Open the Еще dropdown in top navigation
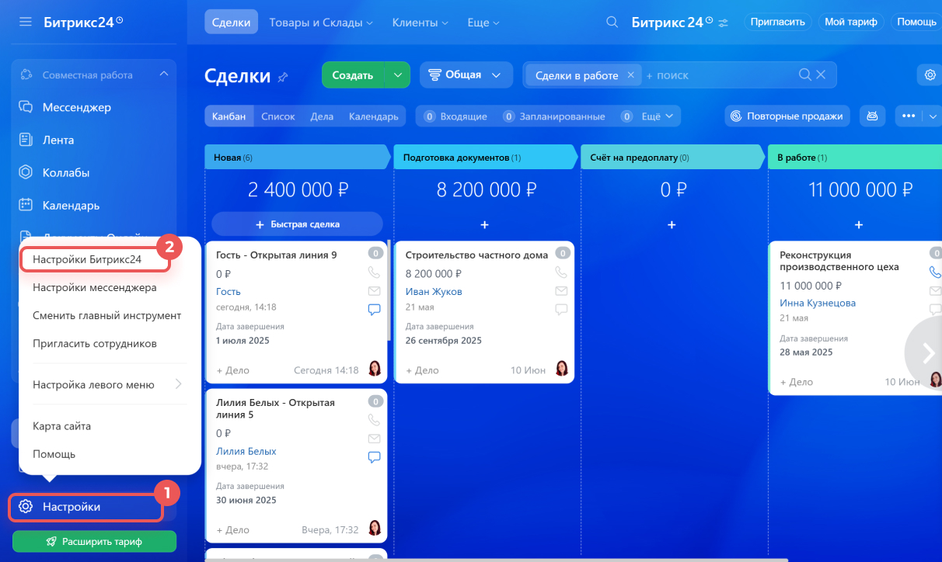 click(483, 23)
